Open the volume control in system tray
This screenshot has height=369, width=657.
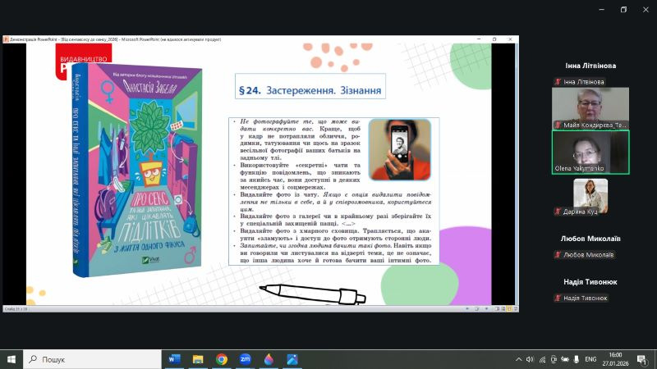[531, 359]
